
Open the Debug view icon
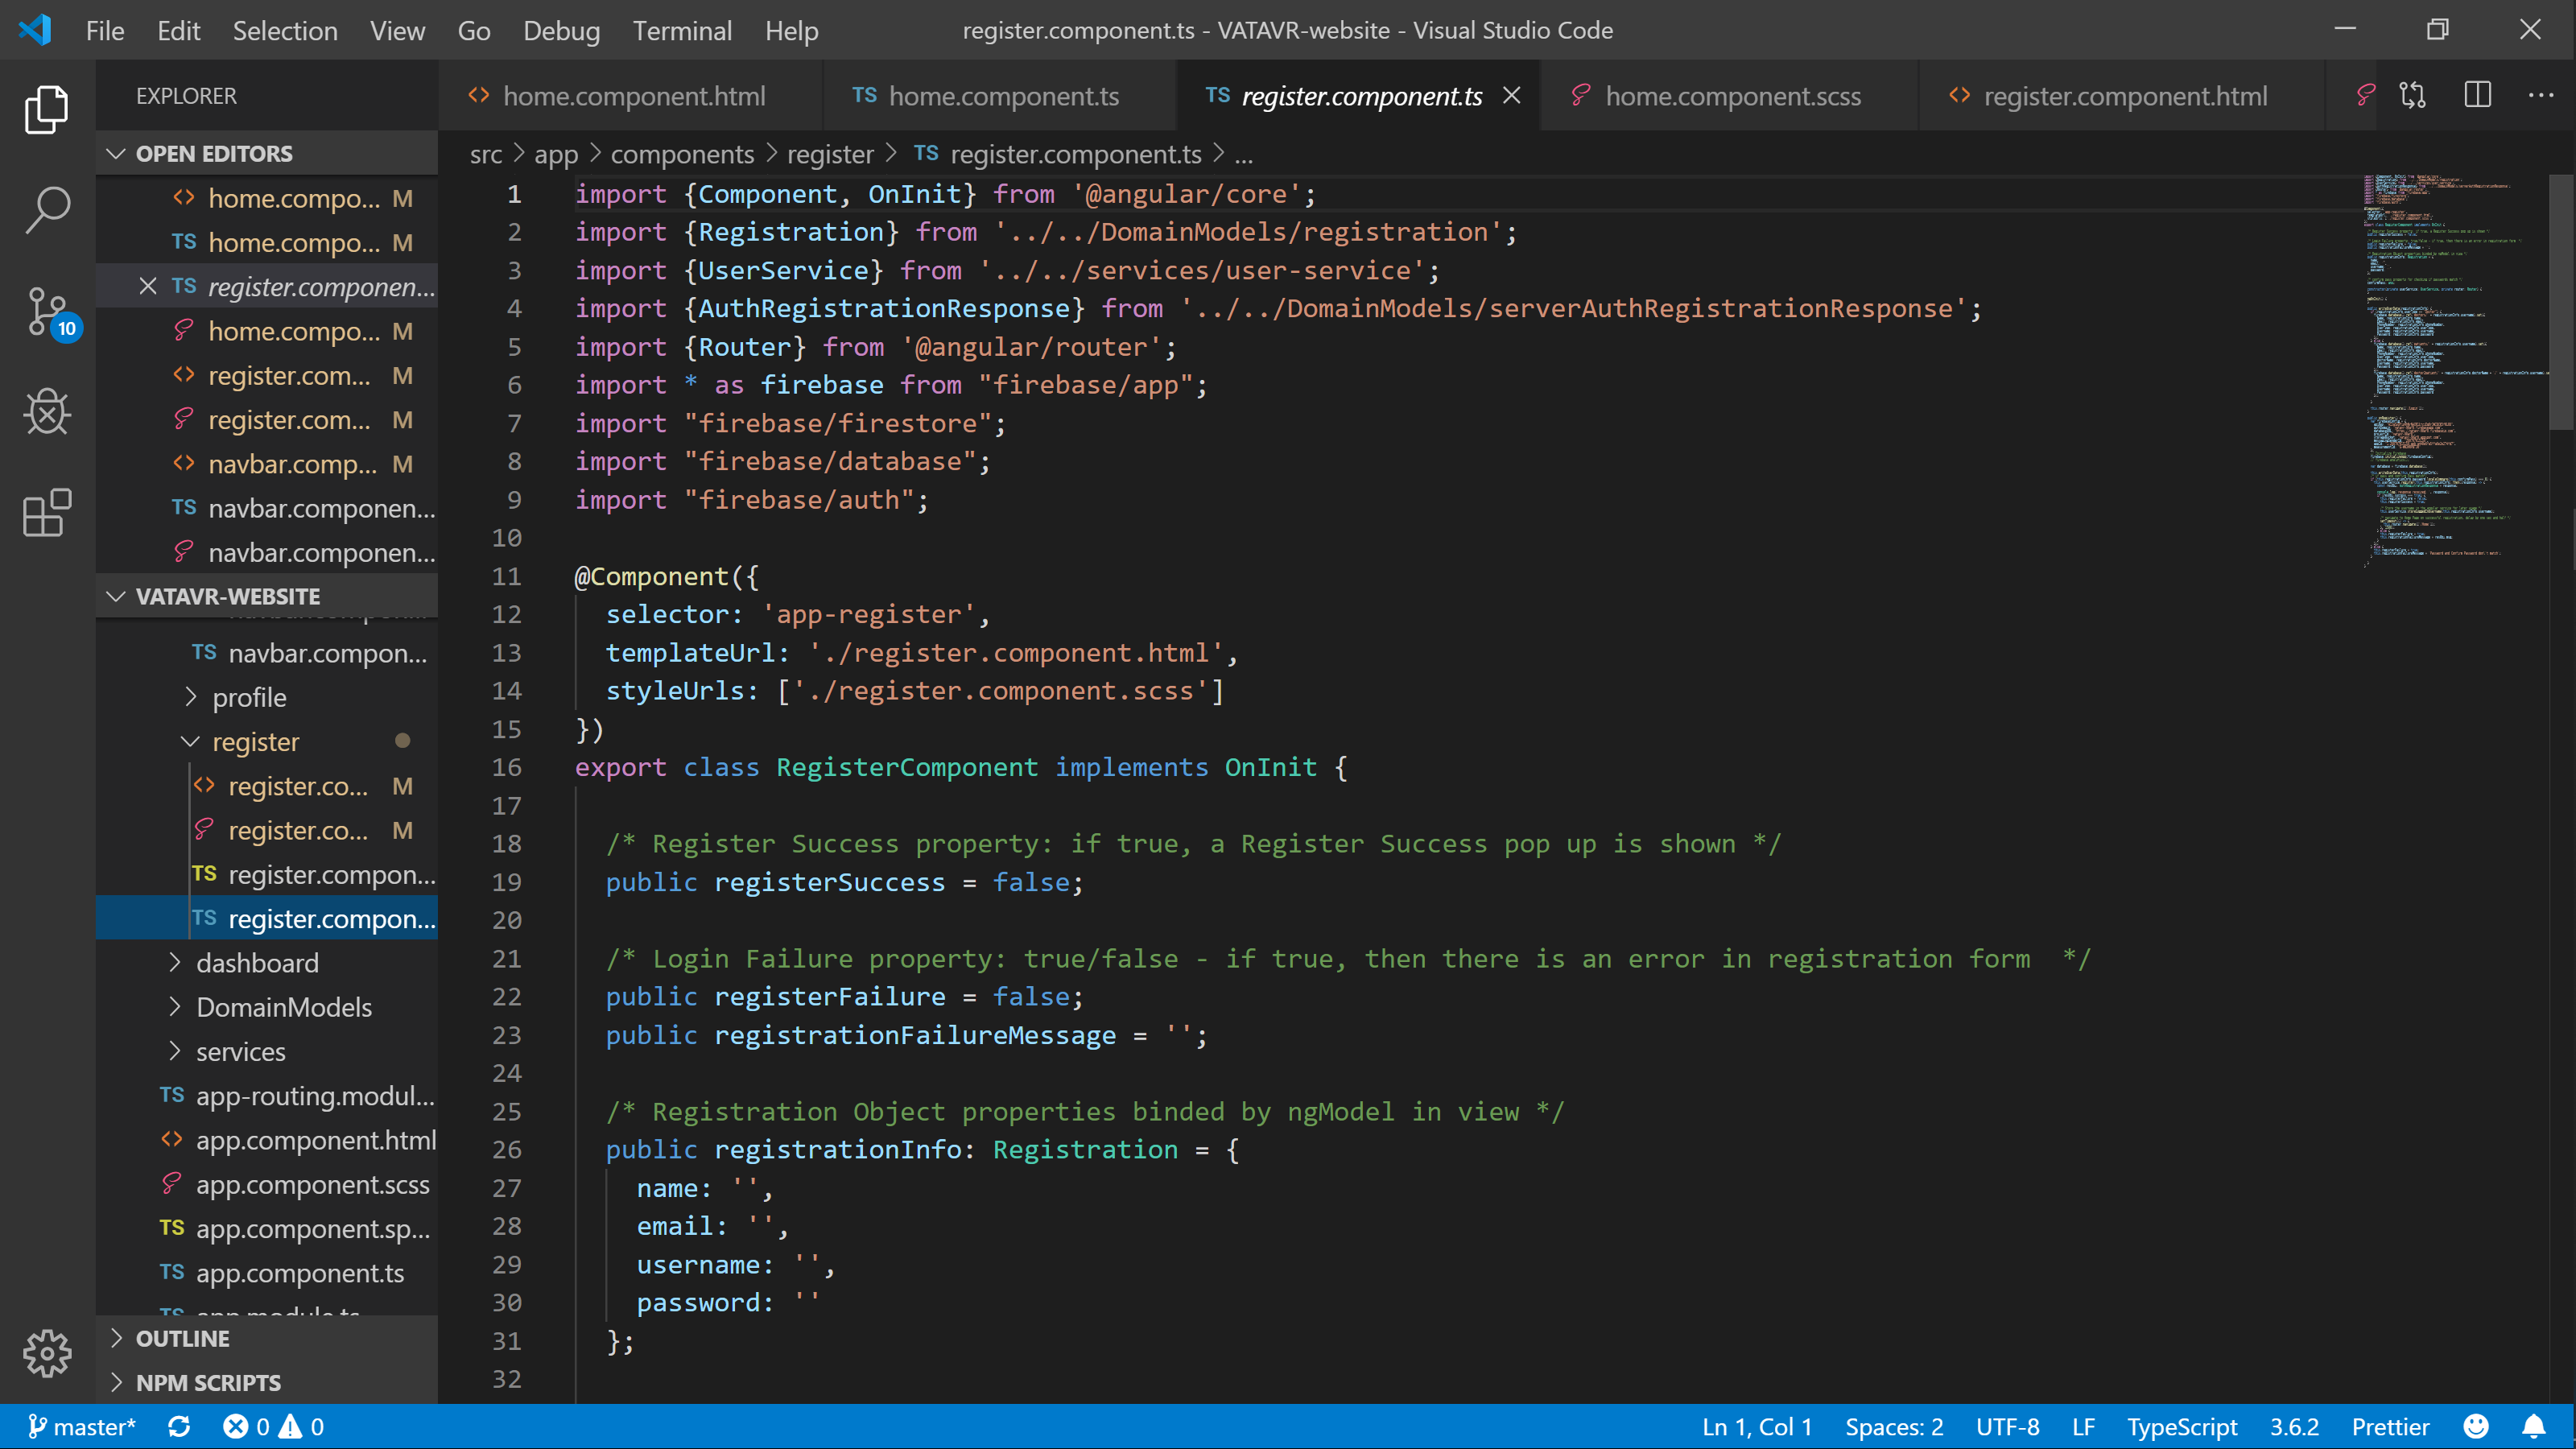[47, 412]
